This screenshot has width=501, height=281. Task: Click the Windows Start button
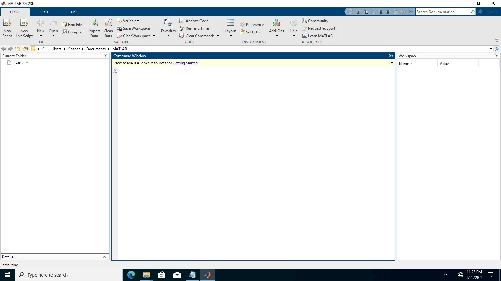coord(8,275)
